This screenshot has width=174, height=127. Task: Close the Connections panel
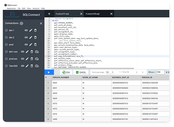coord(41,23)
